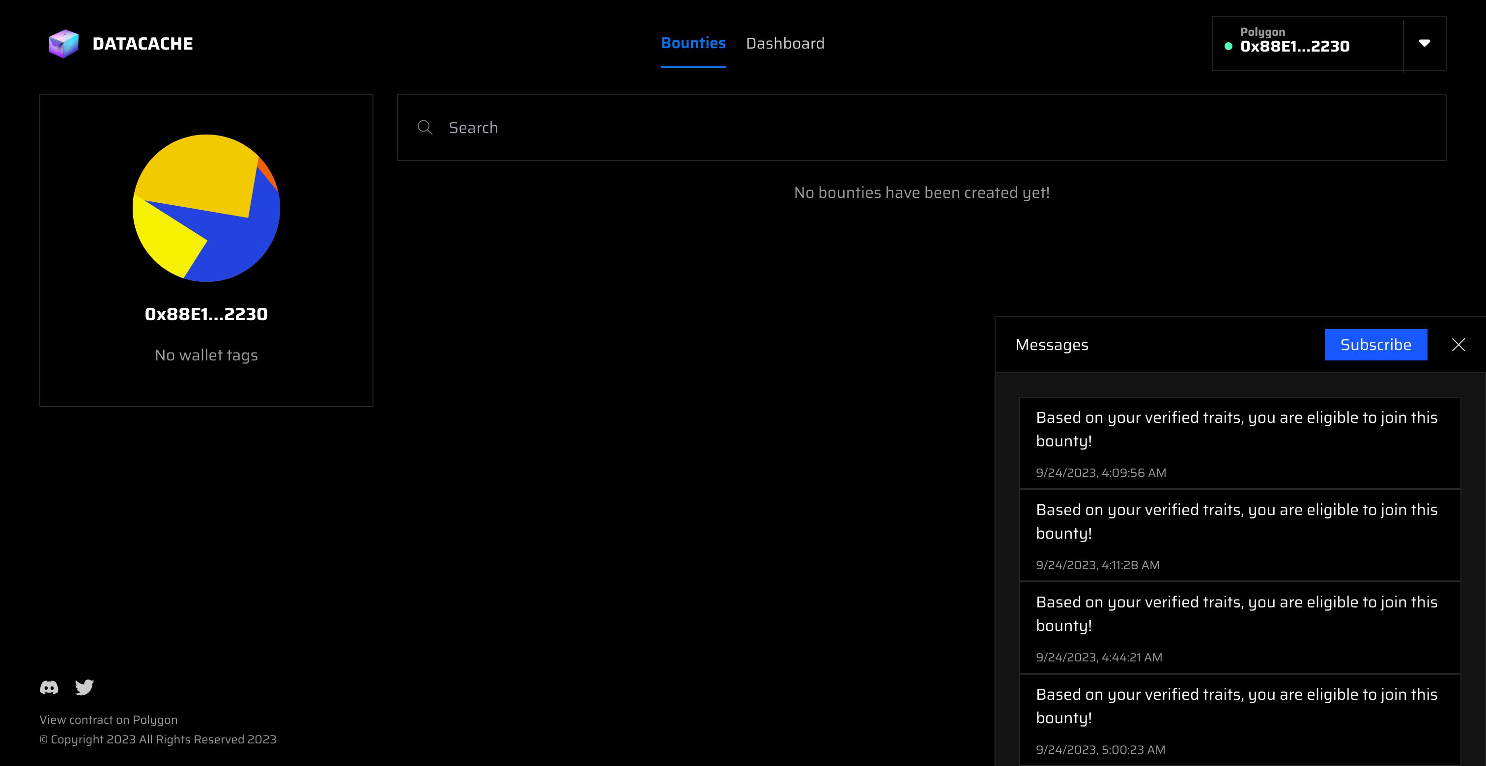Click the View contract on Polygon link

(x=109, y=719)
